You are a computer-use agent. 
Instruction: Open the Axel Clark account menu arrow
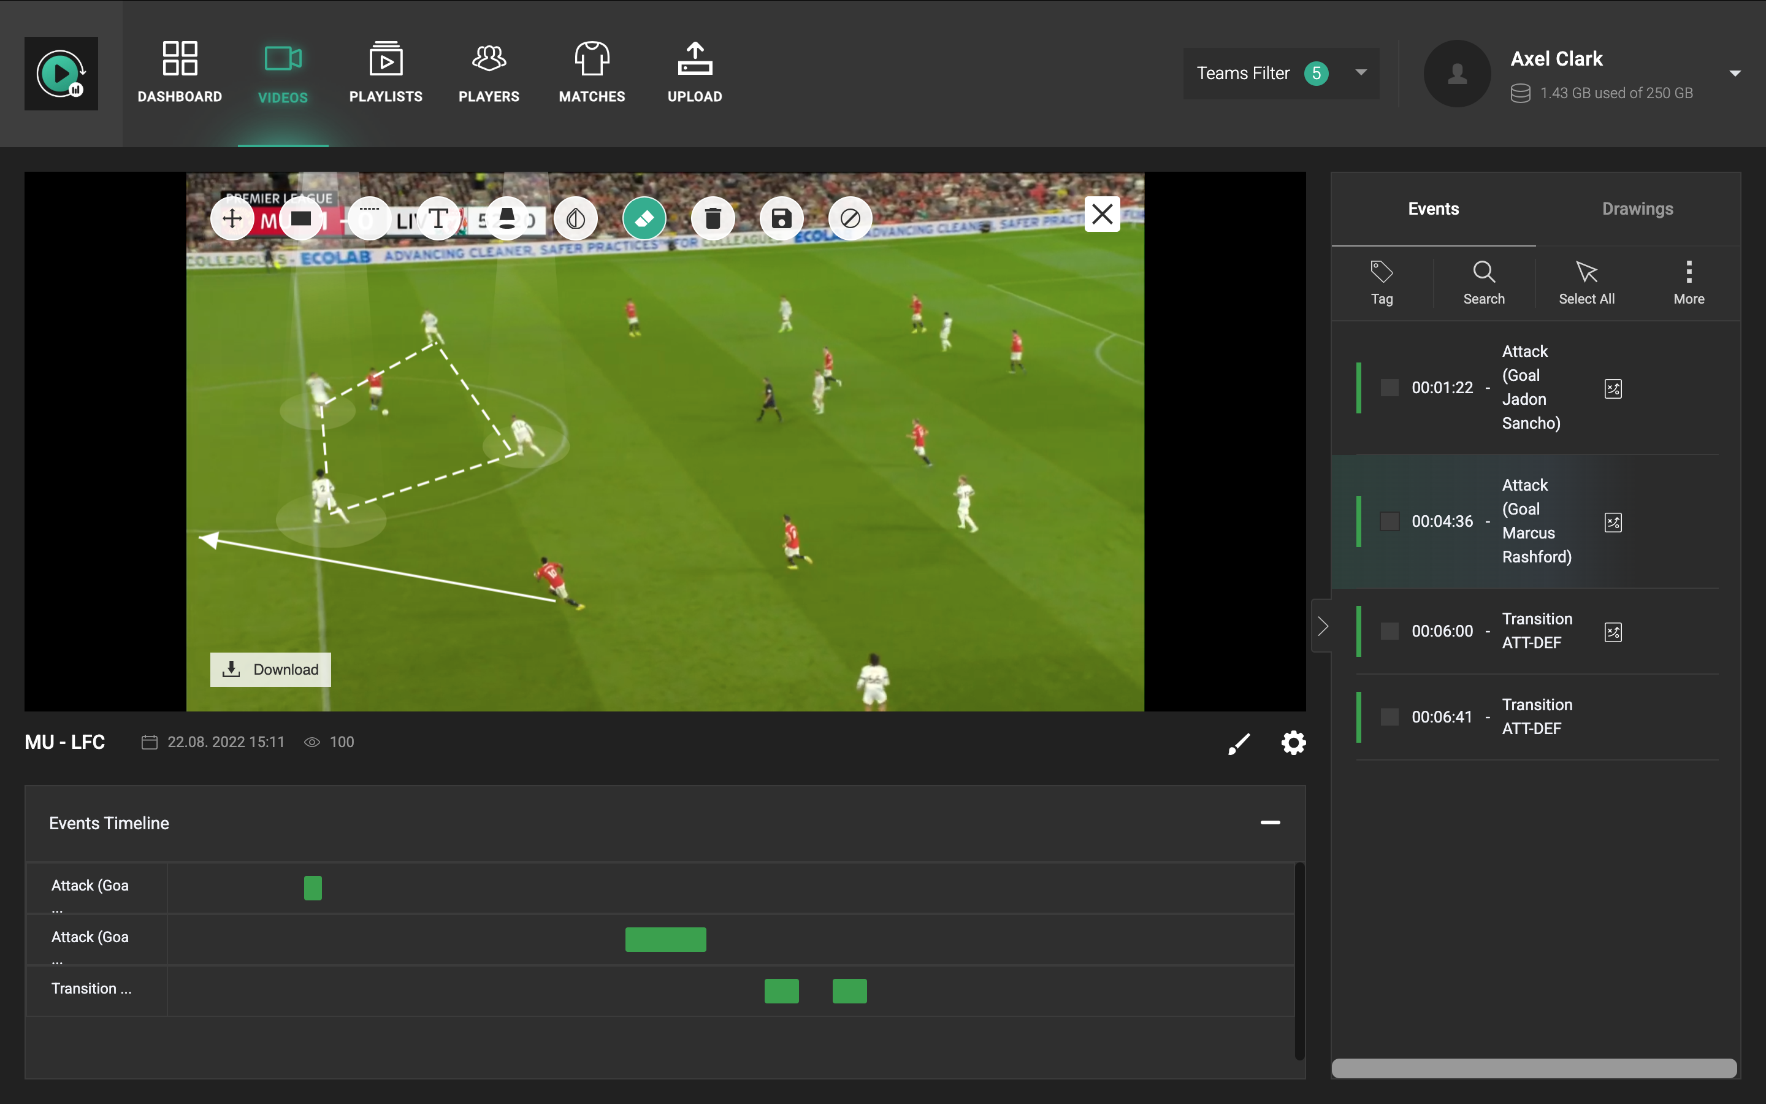(1735, 73)
